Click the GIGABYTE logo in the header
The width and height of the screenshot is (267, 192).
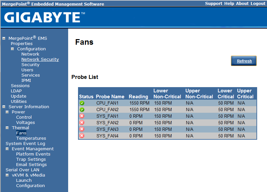(44, 17)
